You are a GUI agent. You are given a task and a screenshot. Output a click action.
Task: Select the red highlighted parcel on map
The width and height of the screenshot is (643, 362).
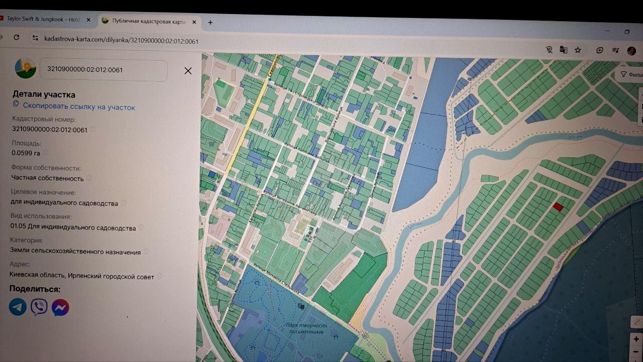click(x=558, y=206)
